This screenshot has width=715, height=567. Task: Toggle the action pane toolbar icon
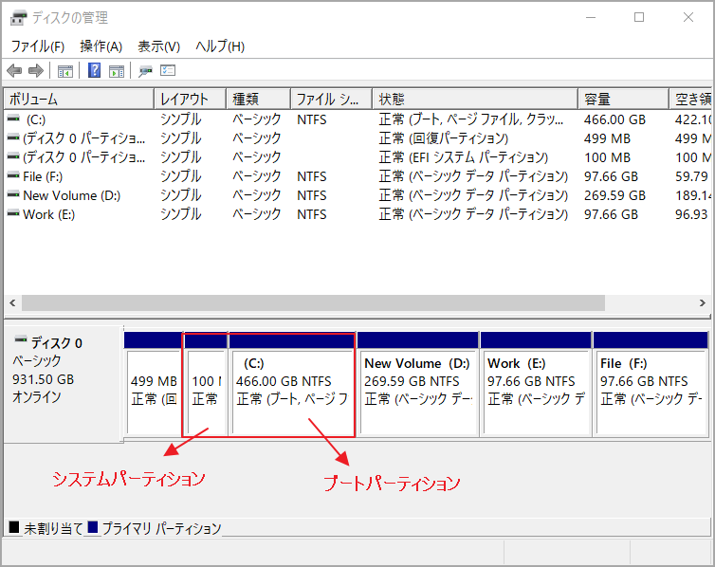pos(117,71)
